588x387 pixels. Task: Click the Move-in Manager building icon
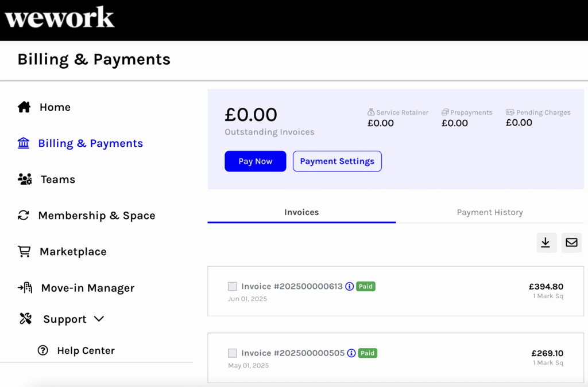[25, 288]
